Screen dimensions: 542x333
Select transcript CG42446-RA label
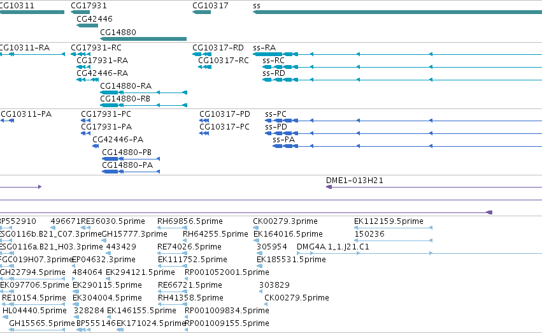tap(103, 73)
